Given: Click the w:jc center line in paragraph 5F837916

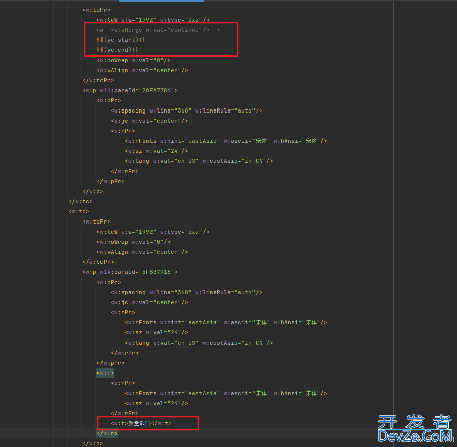Looking at the screenshot, I should (149, 302).
